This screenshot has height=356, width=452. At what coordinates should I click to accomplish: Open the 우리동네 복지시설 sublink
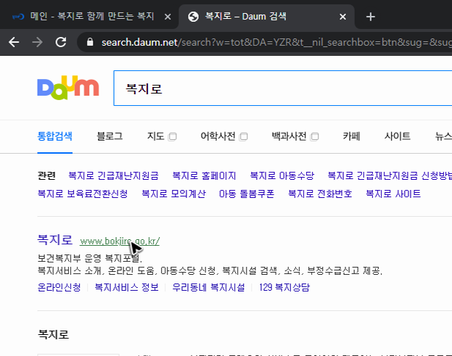(209, 287)
